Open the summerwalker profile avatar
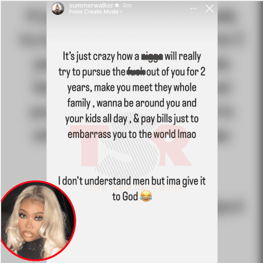Image resolution: width=263 pixels, height=263 pixels. point(58,8)
